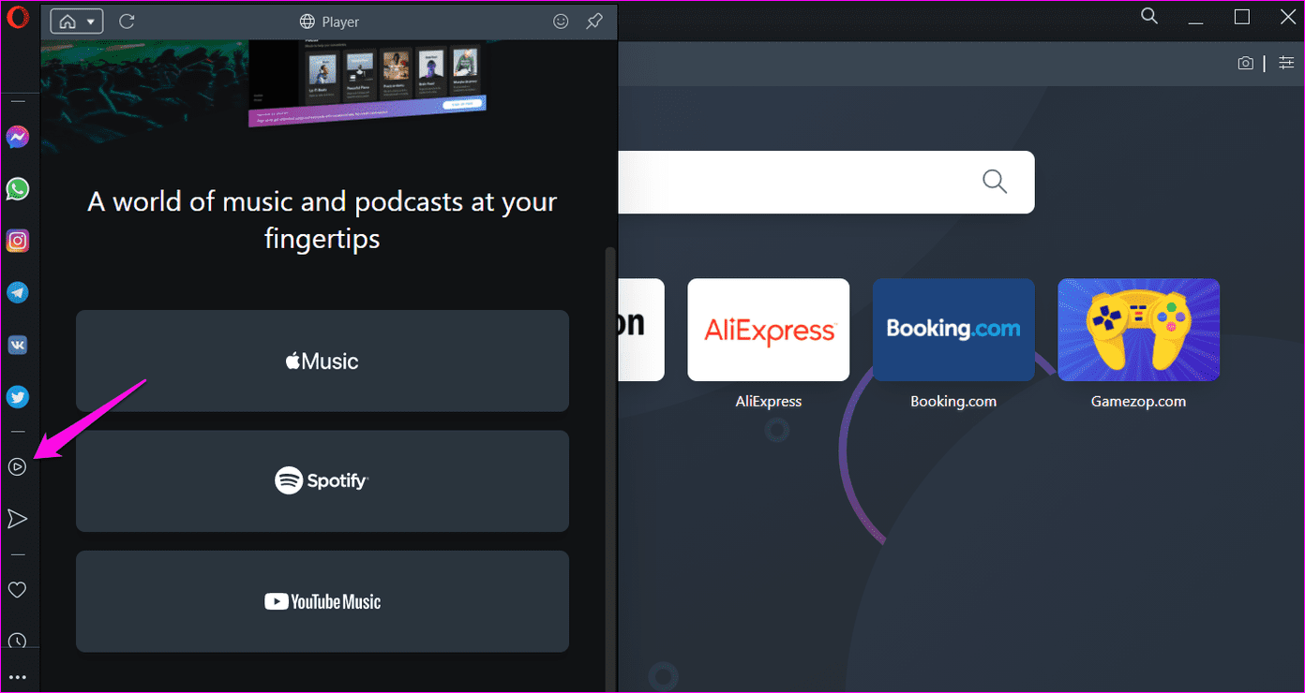
Task: Open VK in the sidebar
Action: [x=18, y=346]
